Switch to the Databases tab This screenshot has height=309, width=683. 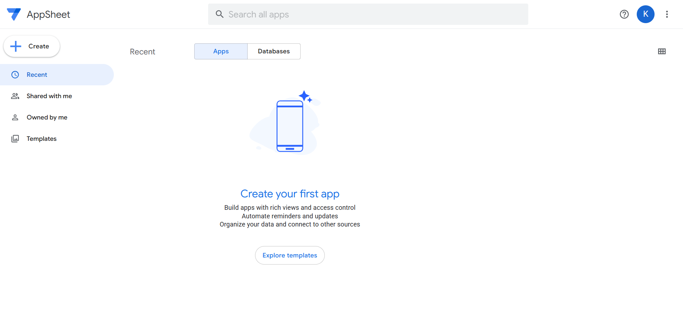[274, 51]
